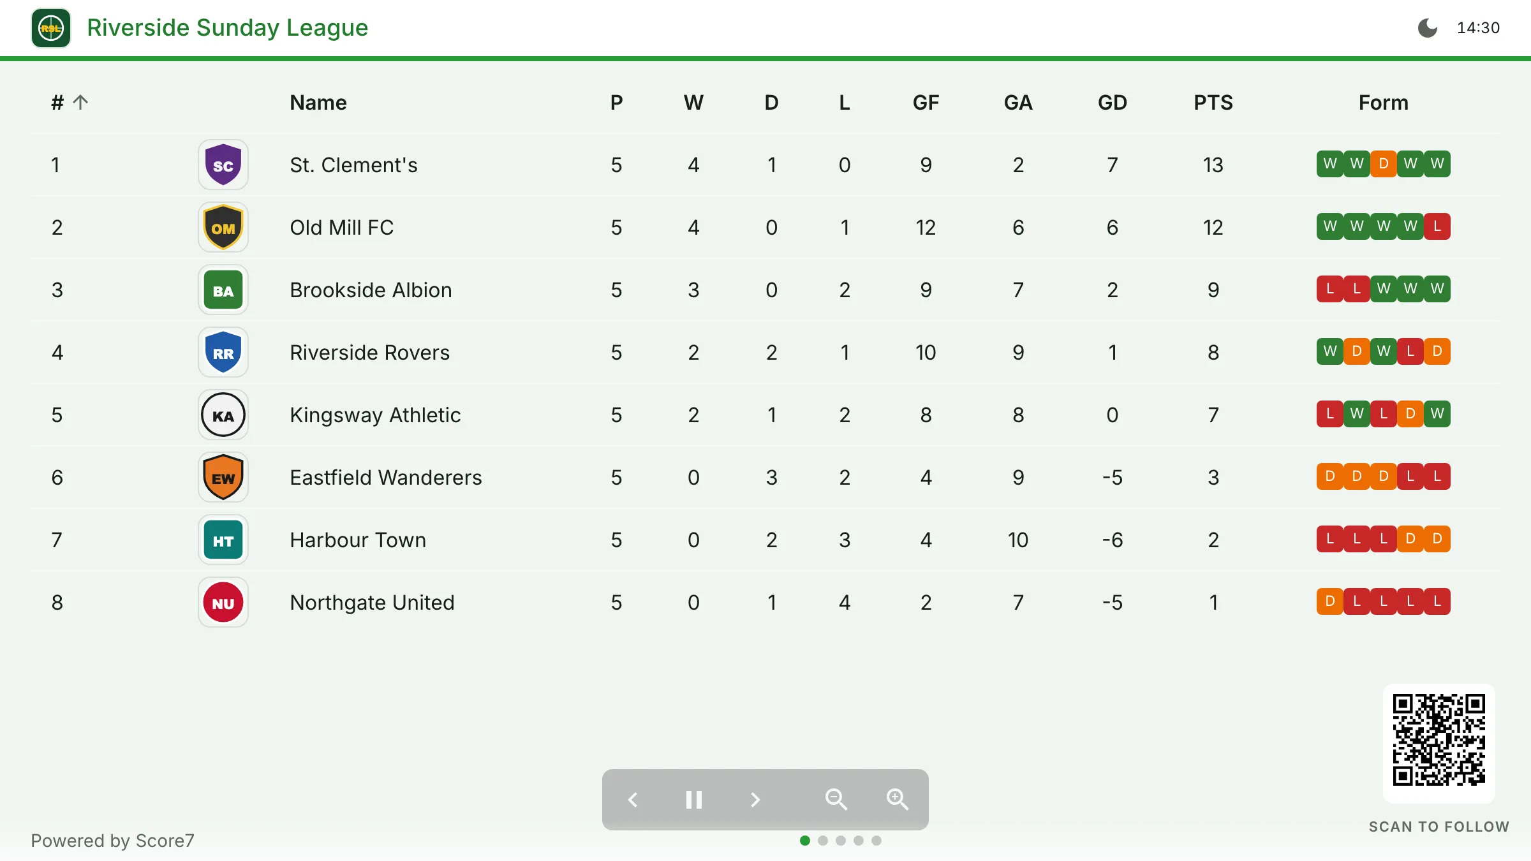Zoom in with magnifier plus icon
Screen dimensions: 1531x861
[x=897, y=800]
